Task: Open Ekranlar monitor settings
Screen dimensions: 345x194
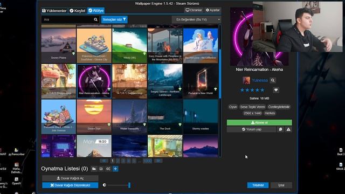Action: pos(194,10)
